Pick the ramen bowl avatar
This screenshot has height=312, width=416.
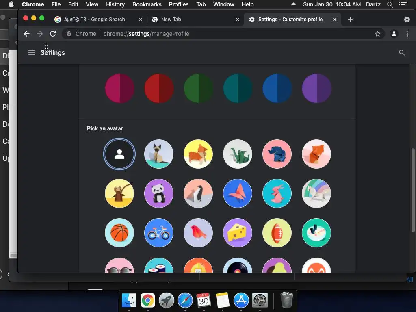316,233
